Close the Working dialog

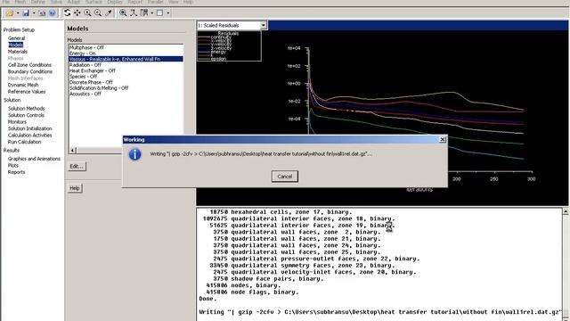443,139
